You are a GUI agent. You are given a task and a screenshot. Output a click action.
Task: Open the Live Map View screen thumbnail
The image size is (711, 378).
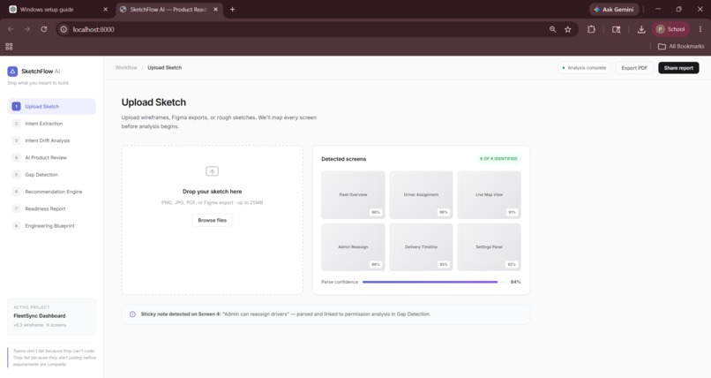pos(490,195)
